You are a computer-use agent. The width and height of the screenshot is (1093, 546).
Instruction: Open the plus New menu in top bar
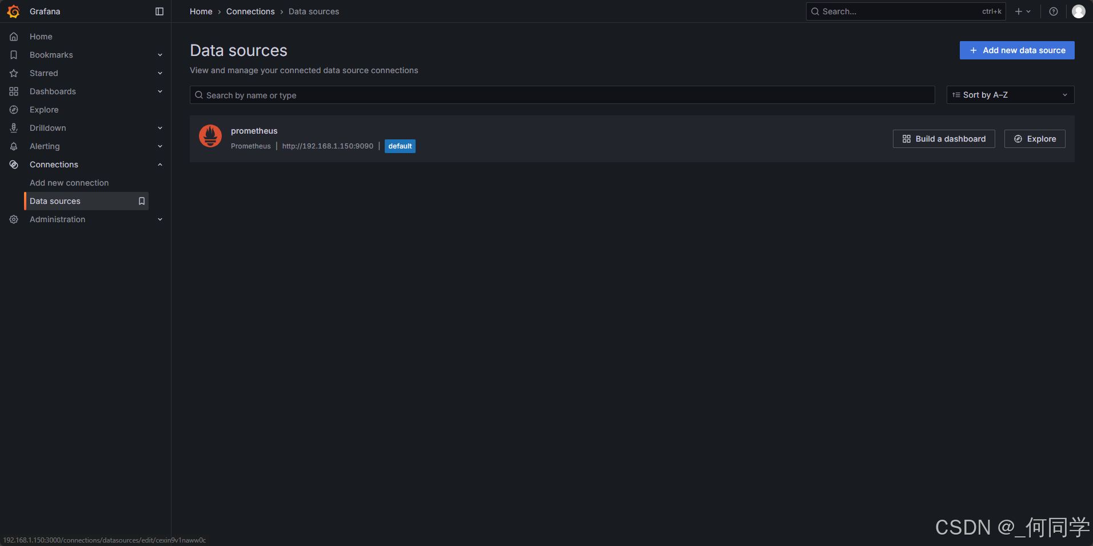(1023, 11)
